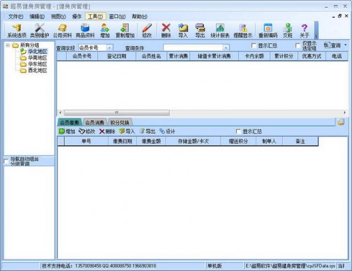Open 关于 about question-mark icon
Image resolution: width=352 pixels, height=271 pixels.
(x=304, y=31)
